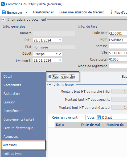This screenshot has width=127, height=157.
Task: Click the grid icon in Vues selector
Action: 99,117
